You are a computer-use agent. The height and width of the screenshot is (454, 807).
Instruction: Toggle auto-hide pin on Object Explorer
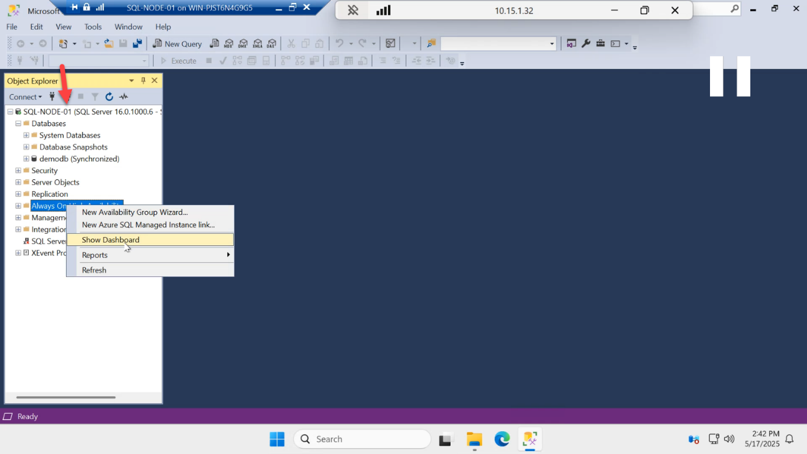(x=143, y=81)
